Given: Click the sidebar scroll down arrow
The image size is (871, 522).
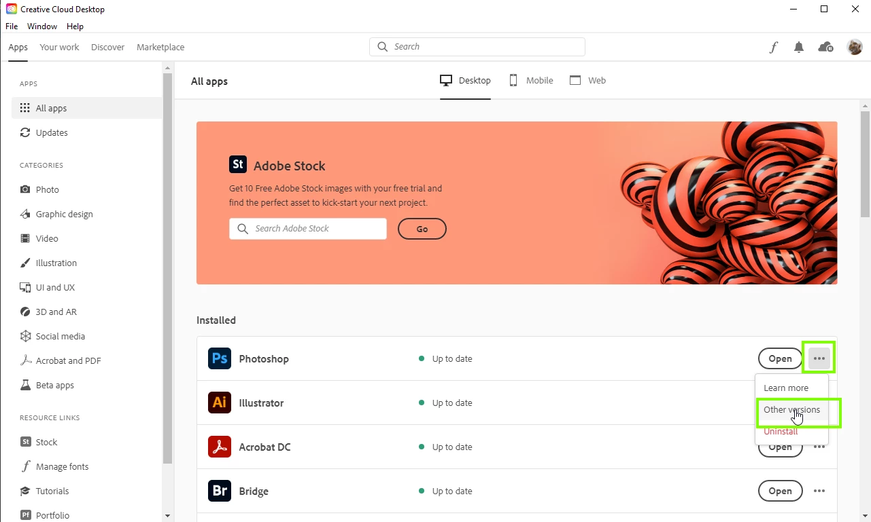Looking at the screenshot, I should point(167,516).
